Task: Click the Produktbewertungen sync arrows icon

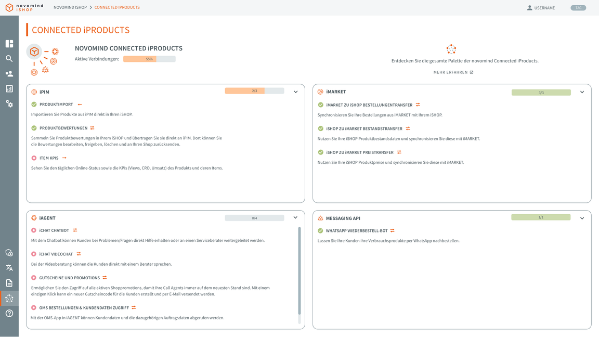Action: pos(92,128)
